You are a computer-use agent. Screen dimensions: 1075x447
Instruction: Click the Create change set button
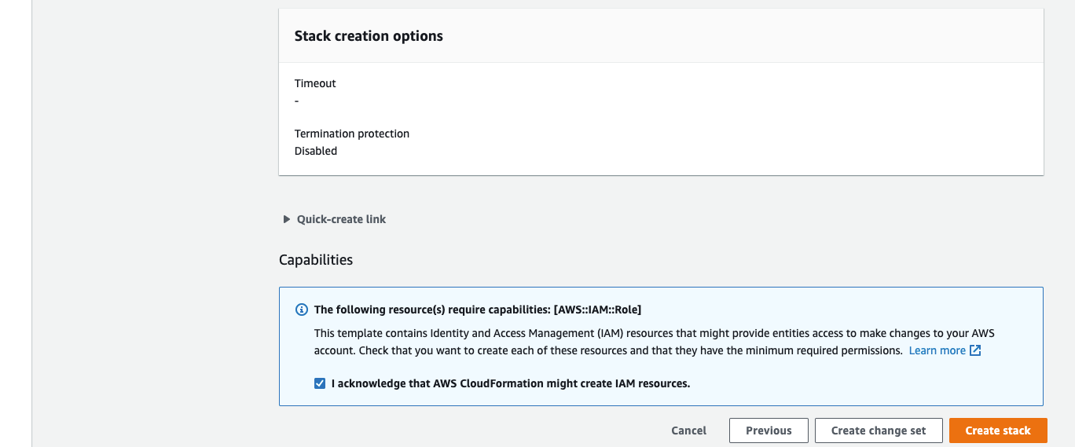(x=878, y=431)
